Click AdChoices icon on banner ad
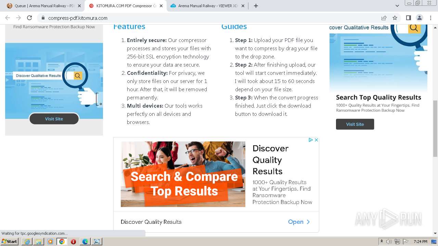Screen dimensions: 438x246 click(x=311, y=140)
